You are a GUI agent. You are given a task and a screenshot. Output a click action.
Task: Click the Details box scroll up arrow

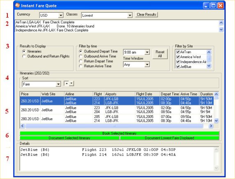coord(216,150)
